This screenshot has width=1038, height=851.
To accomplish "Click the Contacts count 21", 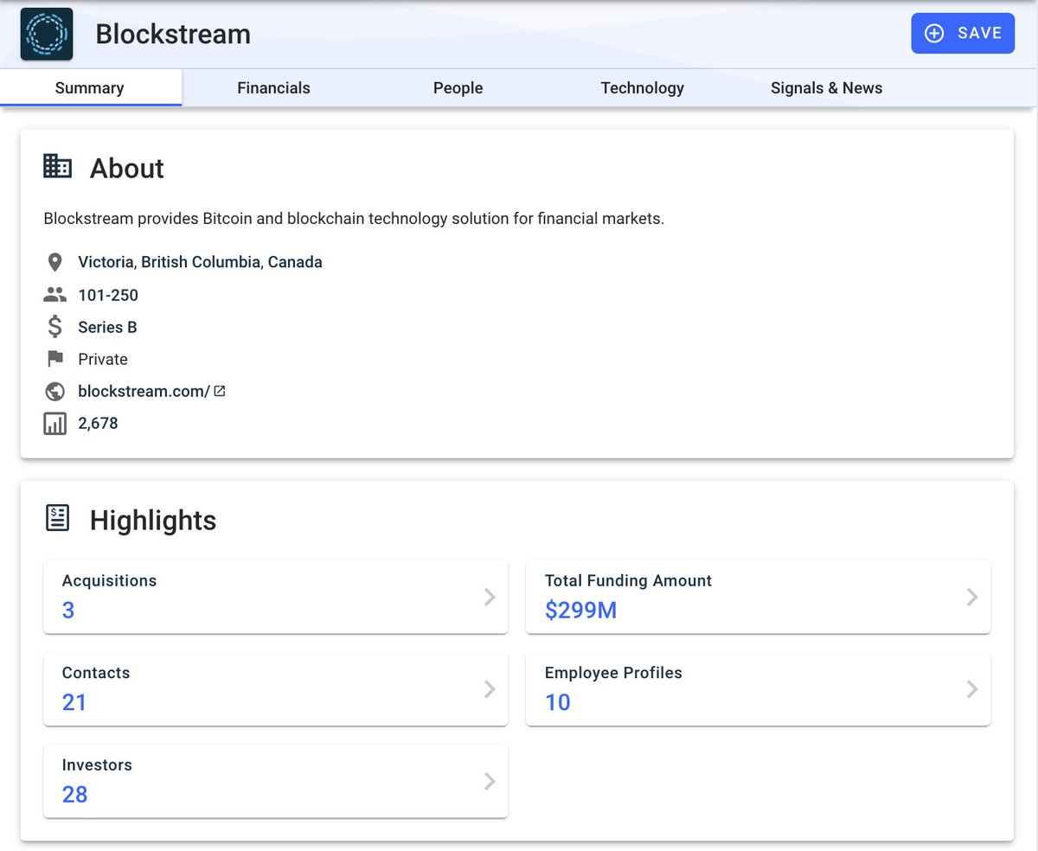I will click(74, 702).
